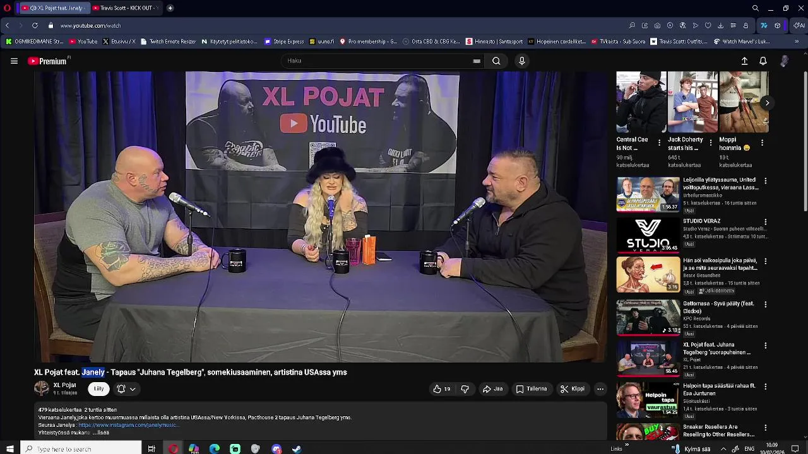This screenshot has width=808, height=454.
Task: Open a new browser tab with plus
Action: point(170,8)
